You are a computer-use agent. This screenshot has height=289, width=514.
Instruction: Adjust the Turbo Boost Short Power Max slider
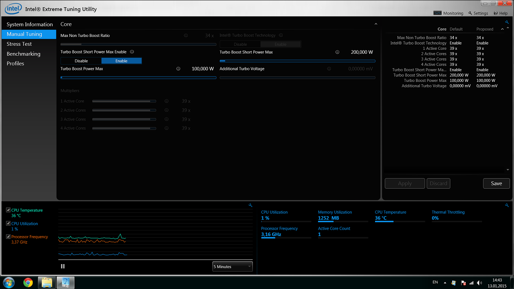[x=298, y=61]
